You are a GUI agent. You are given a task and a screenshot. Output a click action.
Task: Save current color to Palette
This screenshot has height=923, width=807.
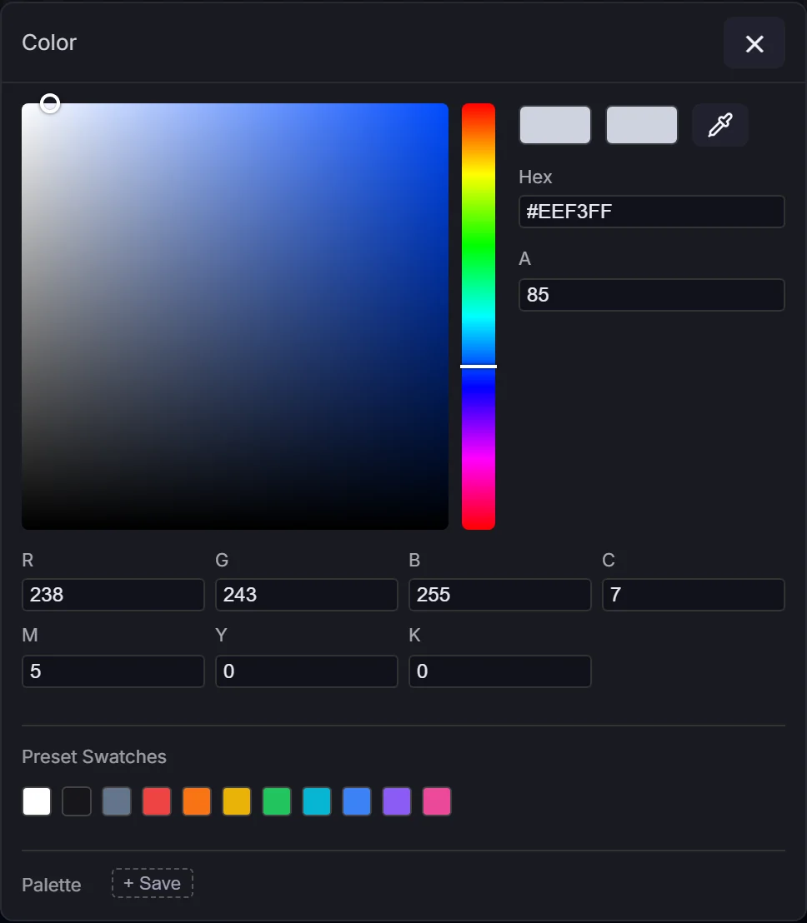pos(153,883)
